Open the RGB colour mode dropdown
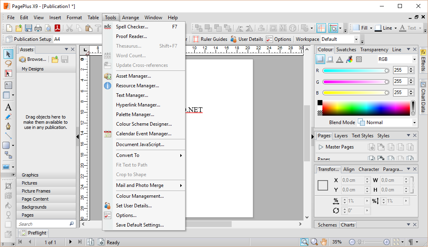This screenshot has height=247, width=428. click(x=414, y=59)
